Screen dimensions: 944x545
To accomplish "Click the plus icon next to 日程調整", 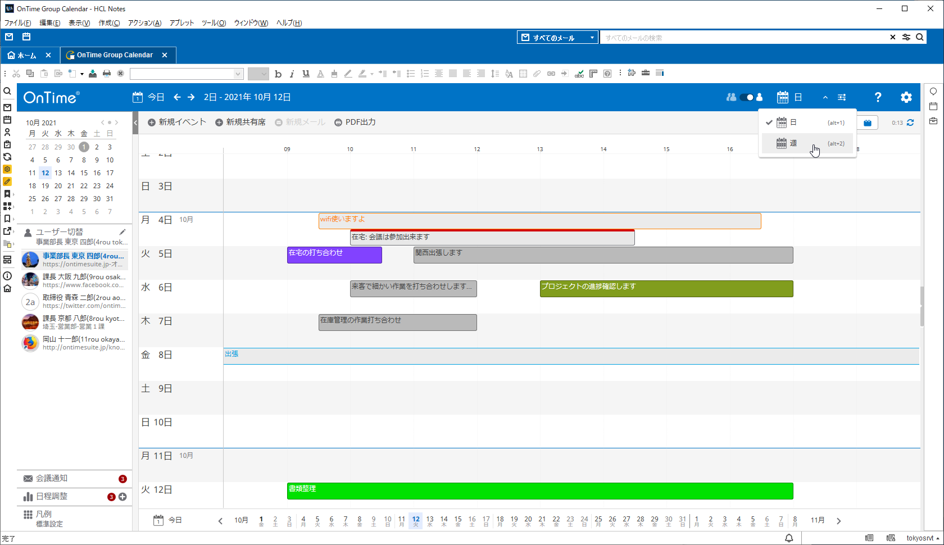I will [122, 497].
